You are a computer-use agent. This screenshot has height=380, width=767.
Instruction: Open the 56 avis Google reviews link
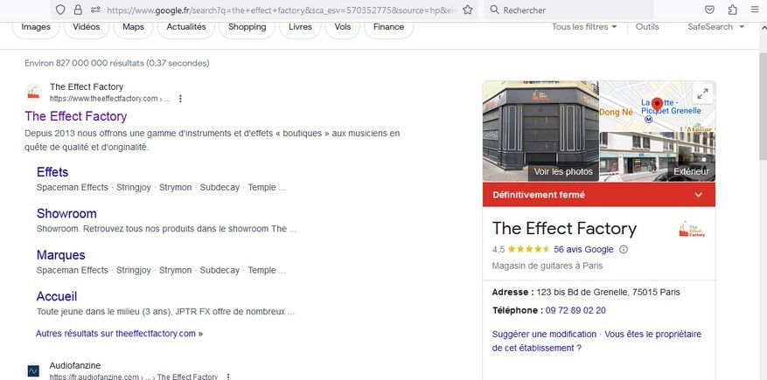pyautogui.click(x=583, y=250)
